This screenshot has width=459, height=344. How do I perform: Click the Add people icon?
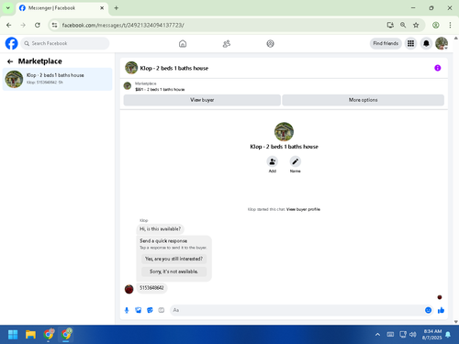click(x=273, y=161)
